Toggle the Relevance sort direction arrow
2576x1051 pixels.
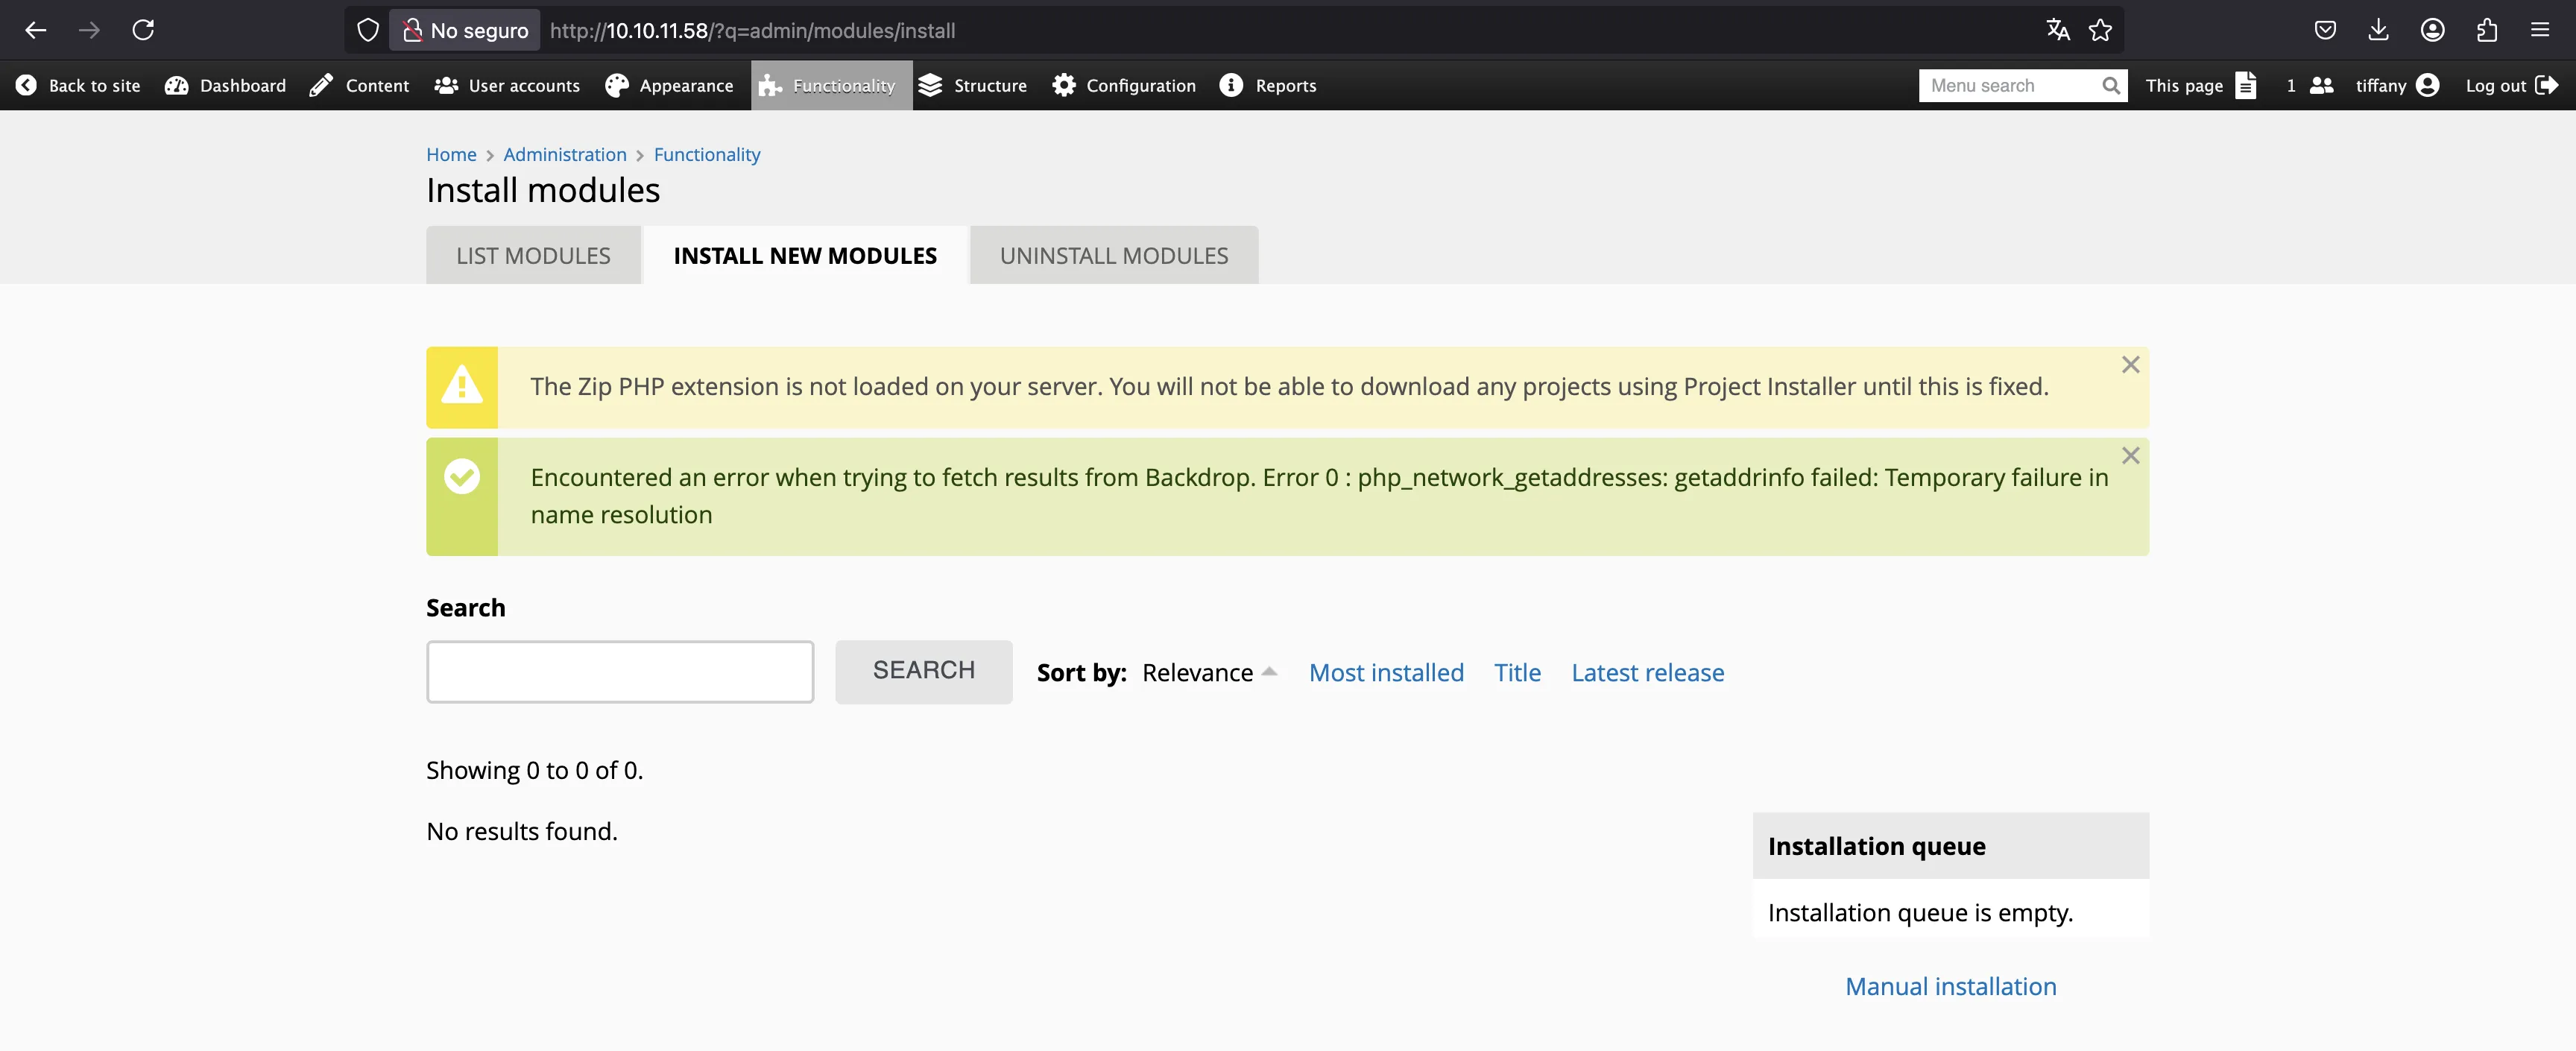[1269, 672]
